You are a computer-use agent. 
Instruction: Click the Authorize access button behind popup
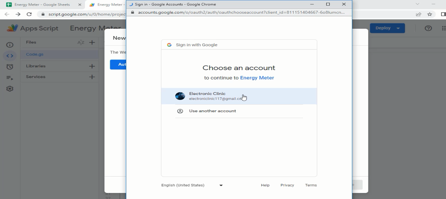click(118, 64)
